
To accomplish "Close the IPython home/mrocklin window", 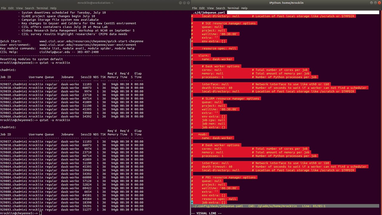I will (x=379, y=3).
